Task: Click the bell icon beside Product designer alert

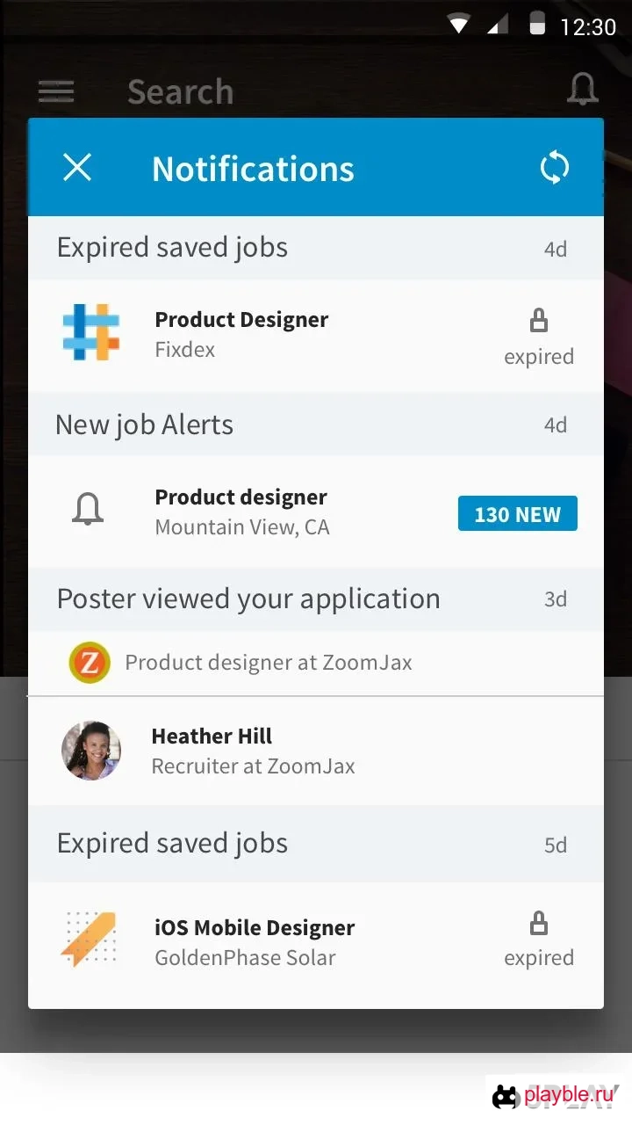Action: pyautogui.click(x=87, y=510)
